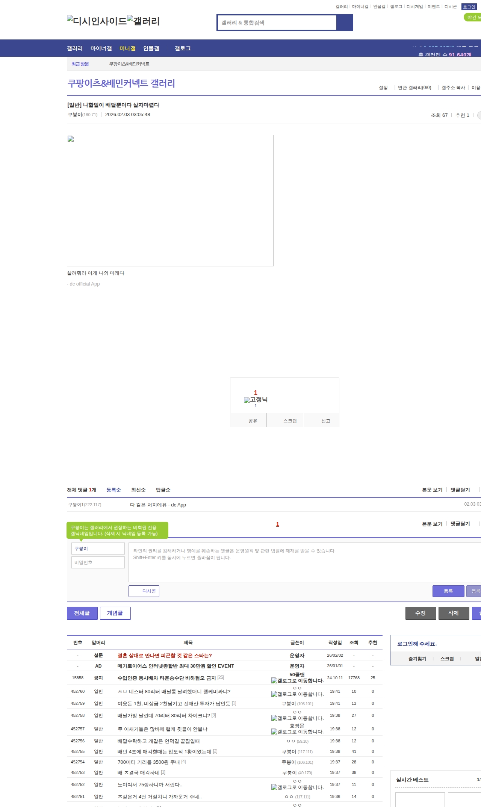
Task: Open 호빵몬's gallog icon
Action: pos(297,731)
